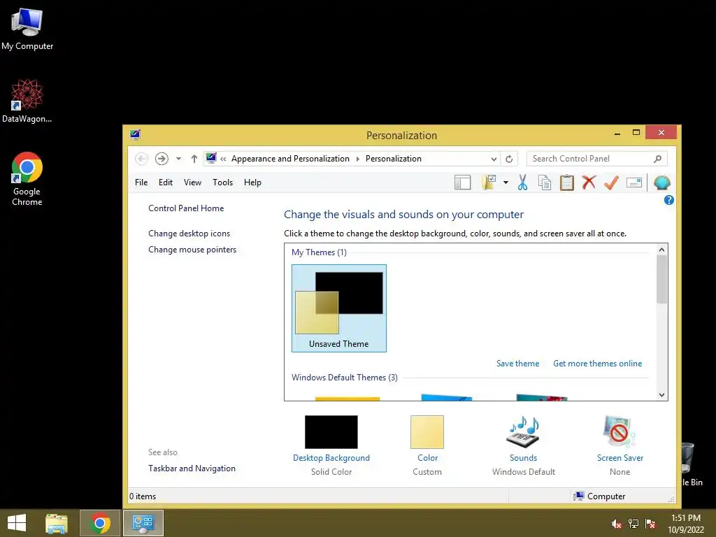This screenshot has height=537, width=716.
Task: Click the network tray icon
Action: 633,523
